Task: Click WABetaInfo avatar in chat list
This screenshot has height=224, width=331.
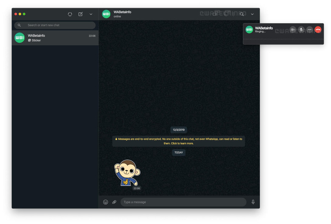Action: (x=20, y=38)
